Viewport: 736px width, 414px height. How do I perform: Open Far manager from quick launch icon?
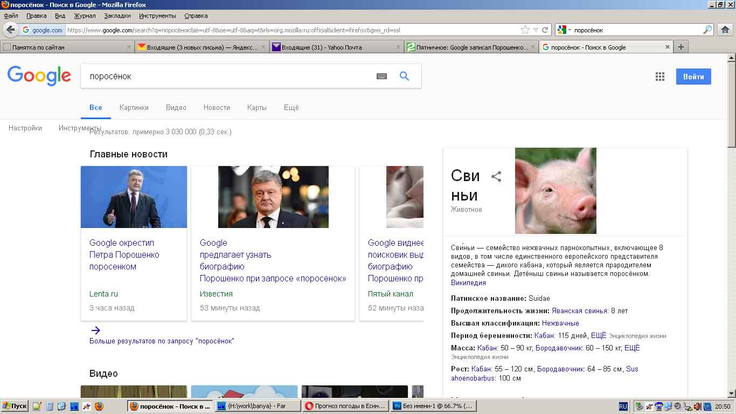coord(74,406)
